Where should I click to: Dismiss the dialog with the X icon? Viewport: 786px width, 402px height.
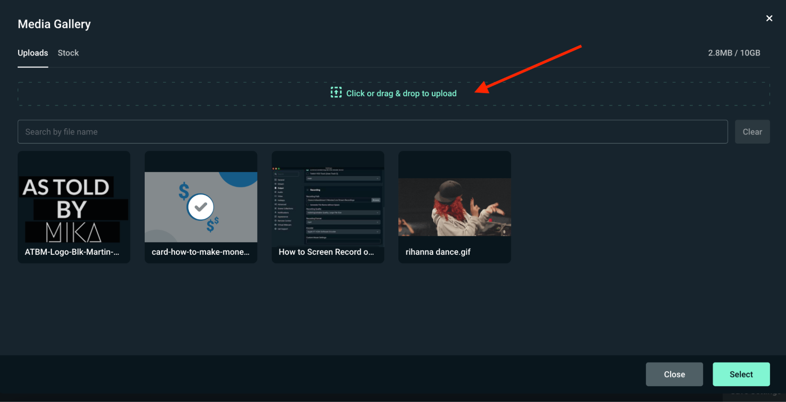tap(769, 18)
